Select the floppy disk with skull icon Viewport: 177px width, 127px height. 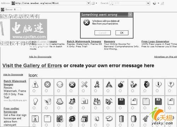[35, 119]
